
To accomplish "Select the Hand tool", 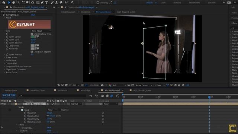I will point(14,3).
